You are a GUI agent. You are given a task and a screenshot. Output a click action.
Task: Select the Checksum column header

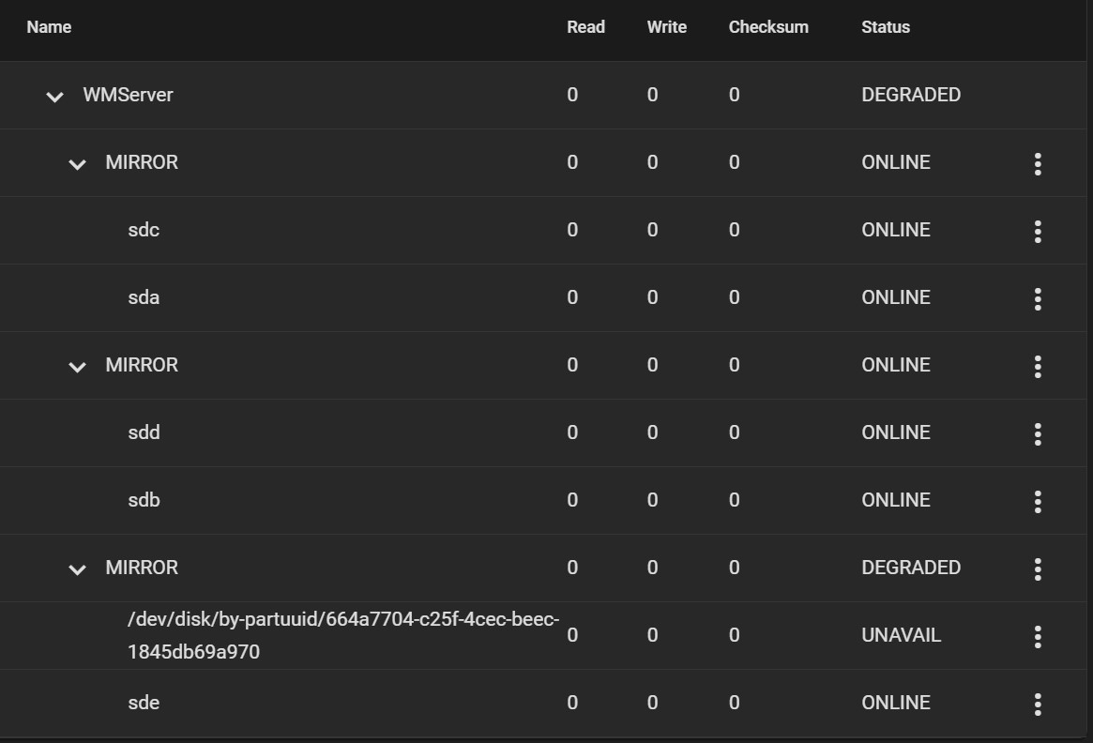(x=768, y=27)
